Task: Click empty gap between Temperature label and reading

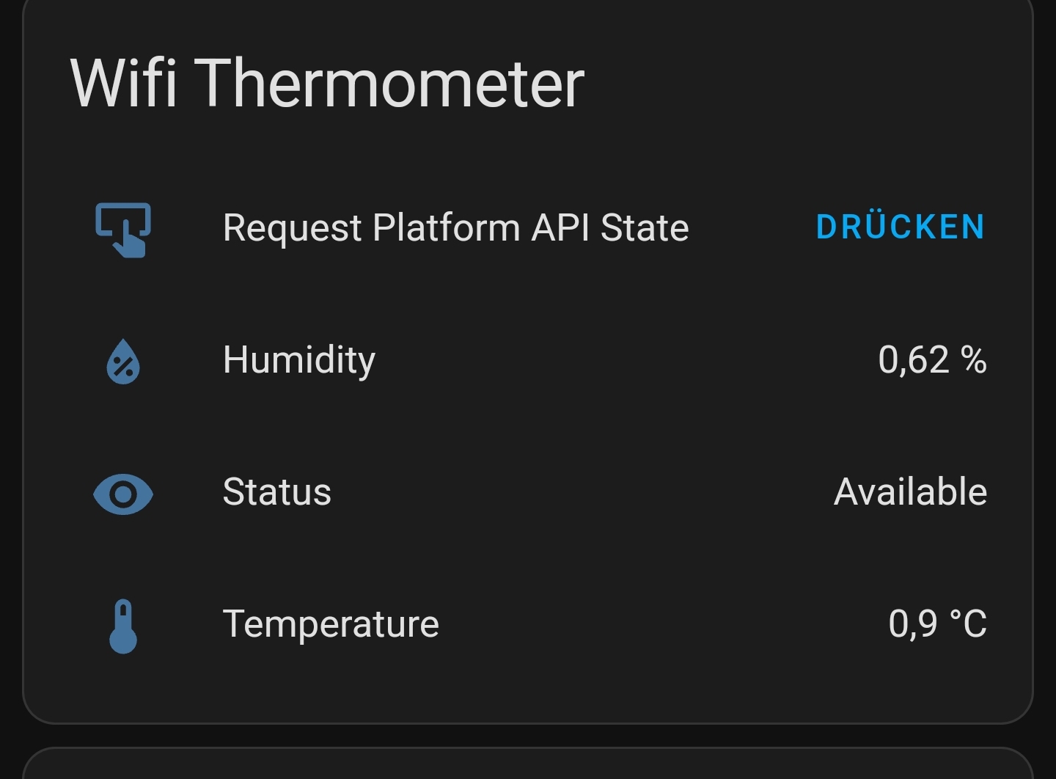Action: pyautogui.click(x=660, y=624)
